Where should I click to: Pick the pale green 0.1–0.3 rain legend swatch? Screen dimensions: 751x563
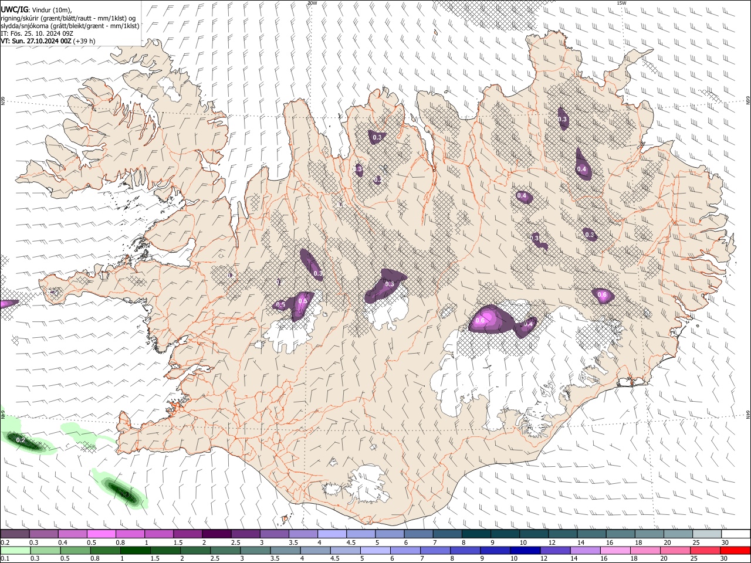coord(15,550)
